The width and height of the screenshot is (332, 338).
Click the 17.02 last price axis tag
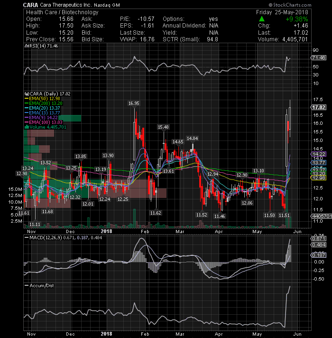pos(319,107)
